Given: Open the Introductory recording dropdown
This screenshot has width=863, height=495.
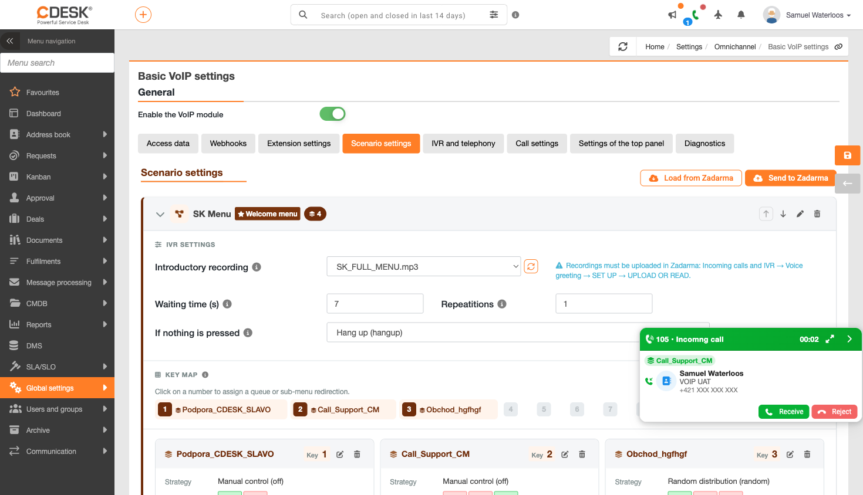Looking at the screenshot, I should [423, 266].
